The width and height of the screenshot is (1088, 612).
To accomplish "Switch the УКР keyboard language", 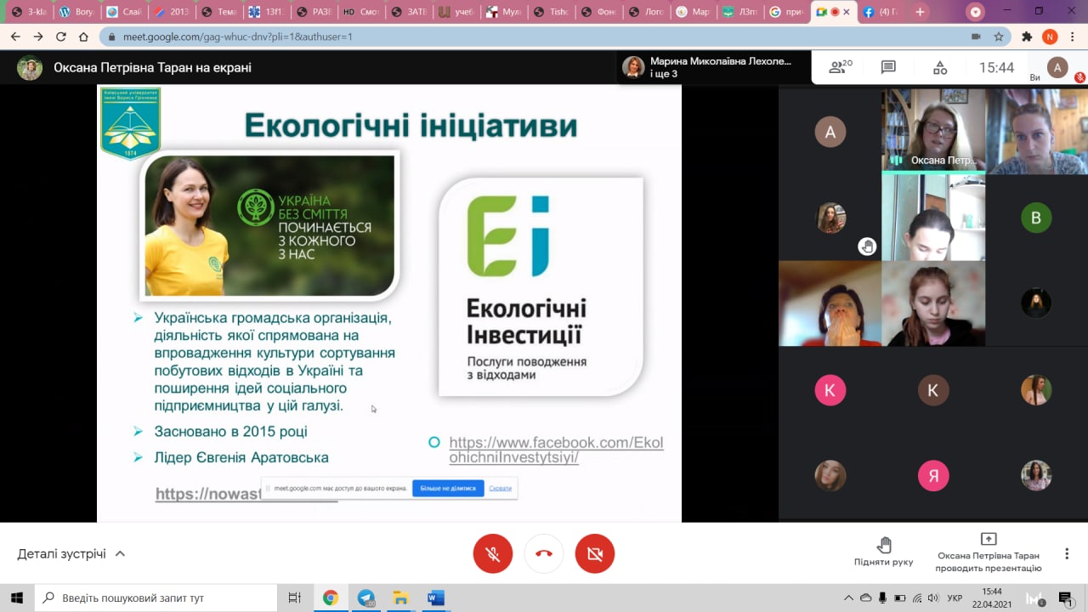I will [x=955, y=598].
